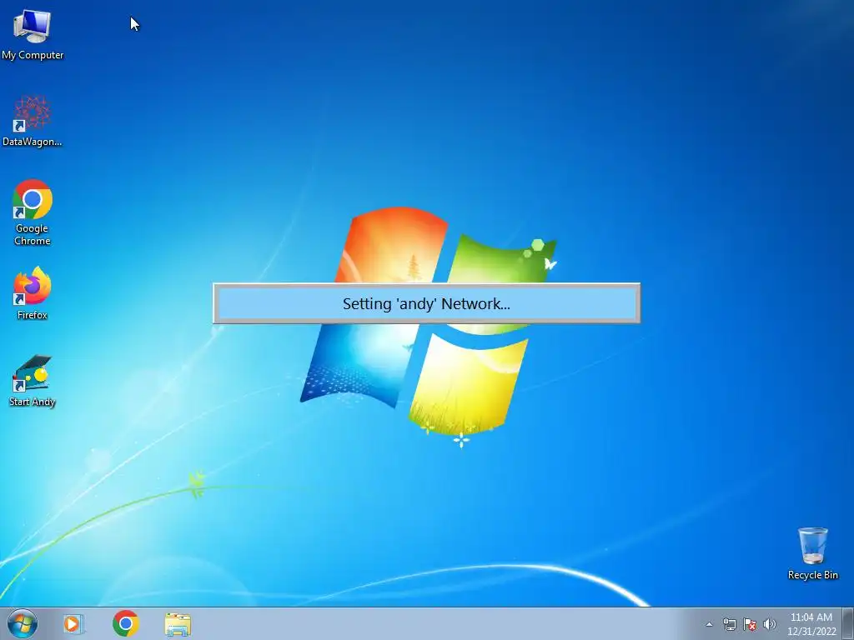The height and width of the screenshot is (640, 854).
Task: Show hidden system tray icons
Action: [709, 624]
